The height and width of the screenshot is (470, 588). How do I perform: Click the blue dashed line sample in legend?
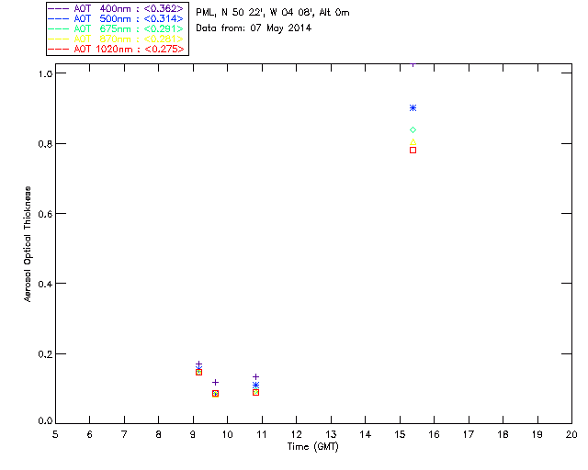(x=59, y=18)
